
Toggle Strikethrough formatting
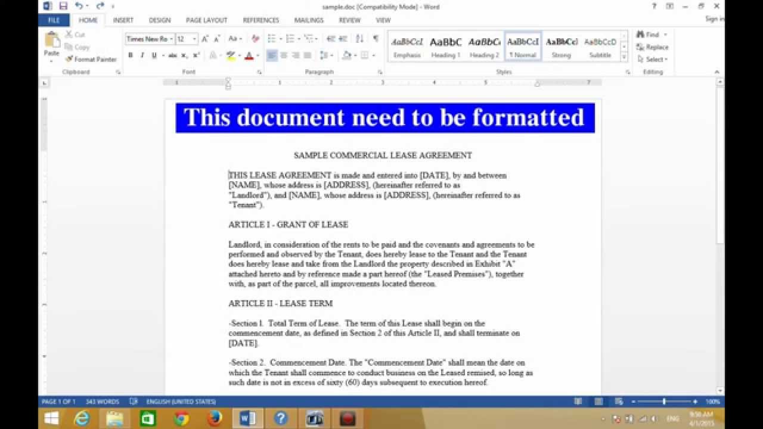click(x=172, y=55)
